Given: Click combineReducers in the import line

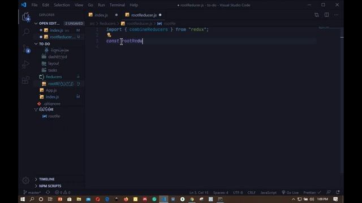Looking at the screenshot, I should [148, 29].
